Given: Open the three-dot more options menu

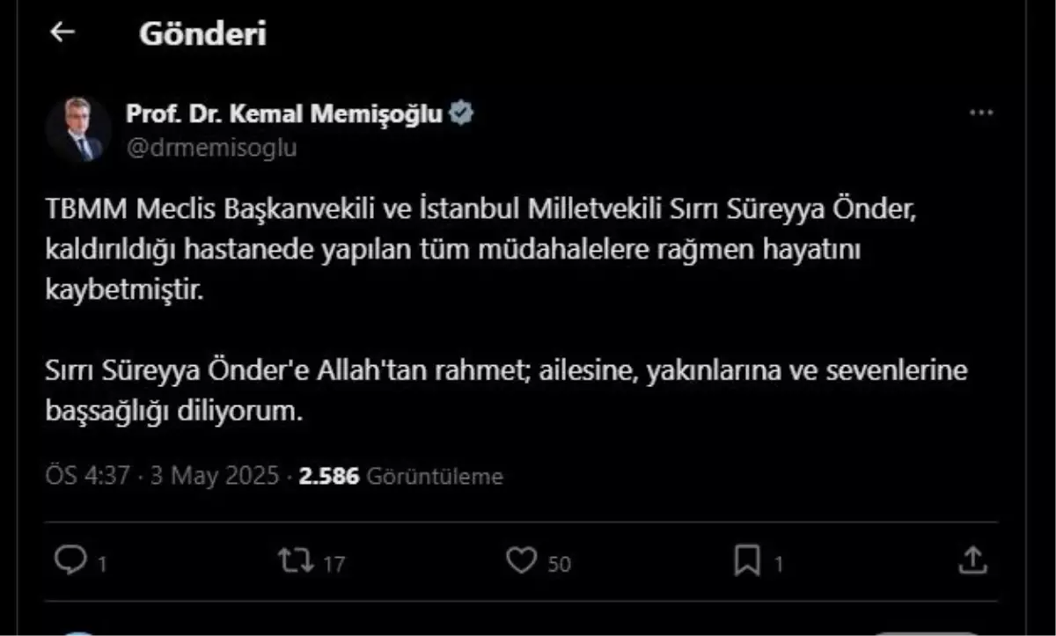Looking at the screenshot, I should click(981, 113).
